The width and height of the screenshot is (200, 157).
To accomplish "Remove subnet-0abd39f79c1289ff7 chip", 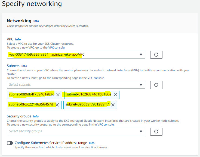I will [x=113, y=105].
